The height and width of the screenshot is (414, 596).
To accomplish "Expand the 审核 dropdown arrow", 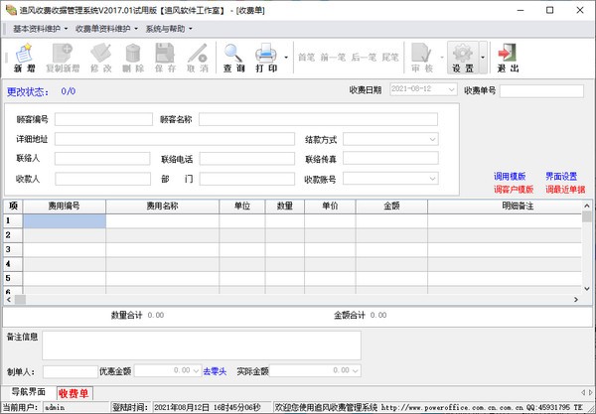I will pyautogui.click(x=442, y=58).
